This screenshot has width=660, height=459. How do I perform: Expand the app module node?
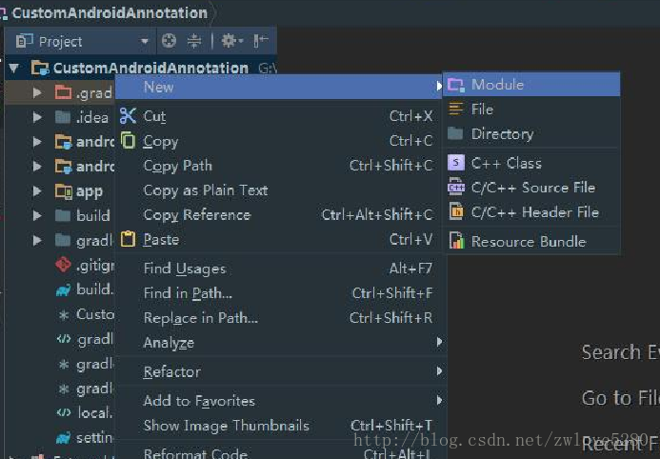tap(37, 191)
